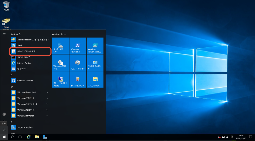255x141 pixels.
Task: Open the エクスプローラー tile
Action: 95,79
